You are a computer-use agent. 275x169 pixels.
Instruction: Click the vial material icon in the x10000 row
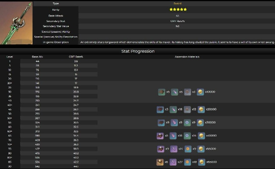(174, 92)
